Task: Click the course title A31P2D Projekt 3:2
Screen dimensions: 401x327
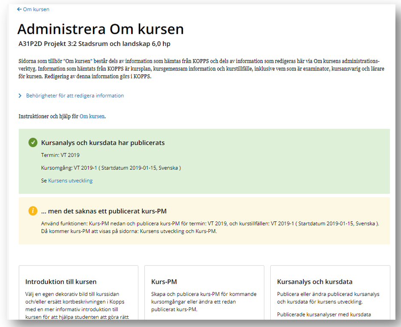Action: (95, 44)
